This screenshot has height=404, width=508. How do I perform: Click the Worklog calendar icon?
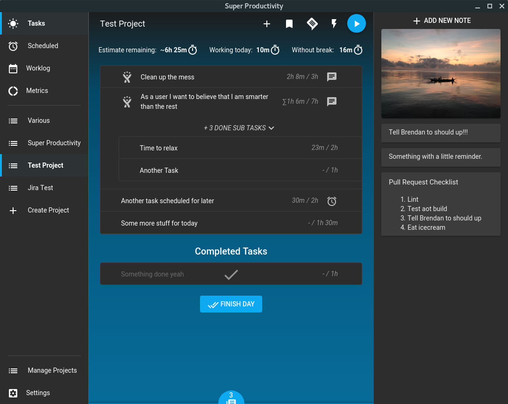pyautogui.click(x=14, y=68)
